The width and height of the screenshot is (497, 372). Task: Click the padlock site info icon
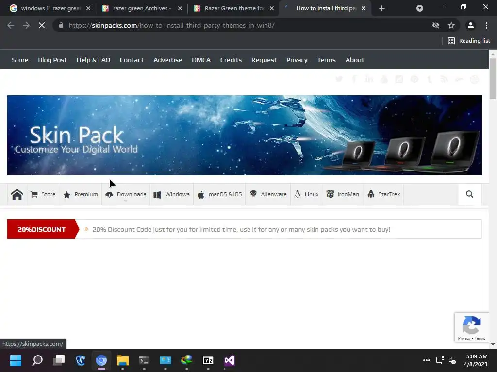61,25
